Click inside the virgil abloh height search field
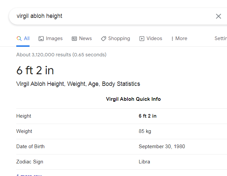 tap(113, 16)
